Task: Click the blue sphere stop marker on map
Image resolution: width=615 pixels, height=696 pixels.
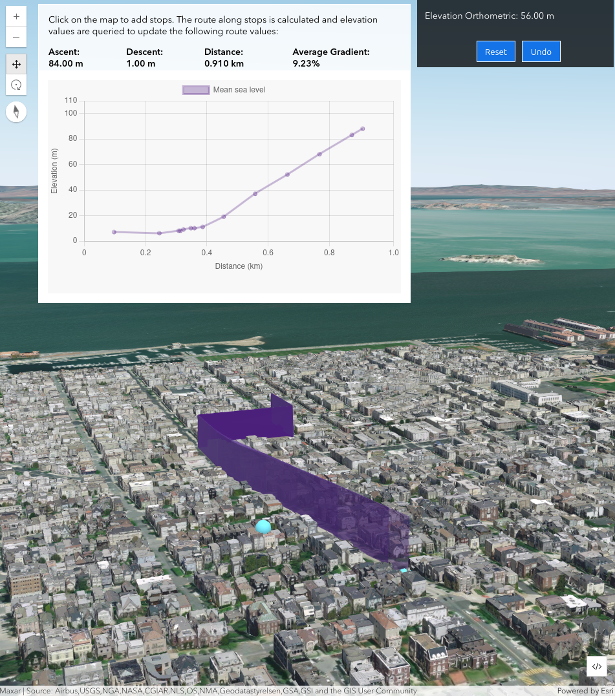Action: click(263, 527)
